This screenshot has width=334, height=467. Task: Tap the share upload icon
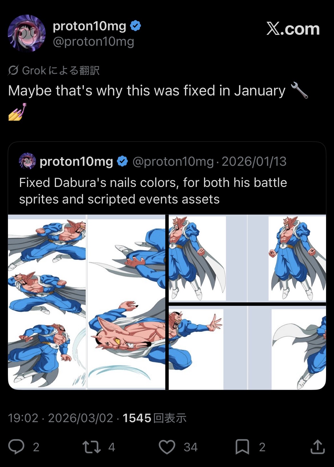coord(317,447)
